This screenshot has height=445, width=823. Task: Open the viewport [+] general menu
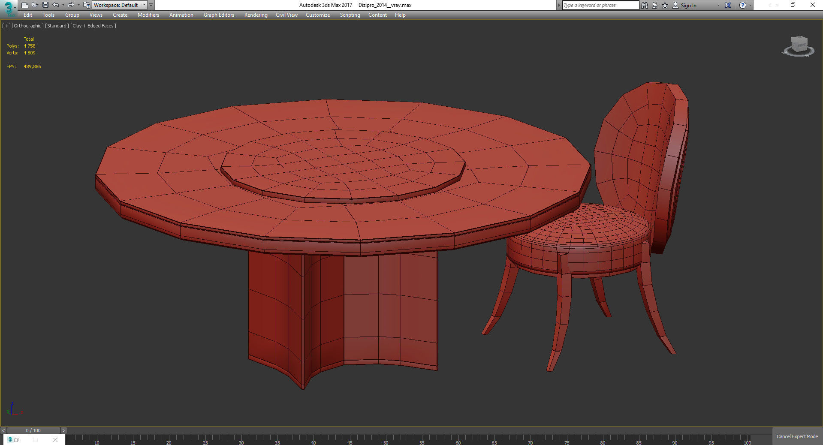coord(6,26)
